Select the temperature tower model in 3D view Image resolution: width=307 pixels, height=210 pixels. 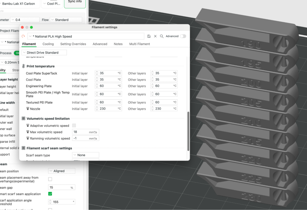247,108
